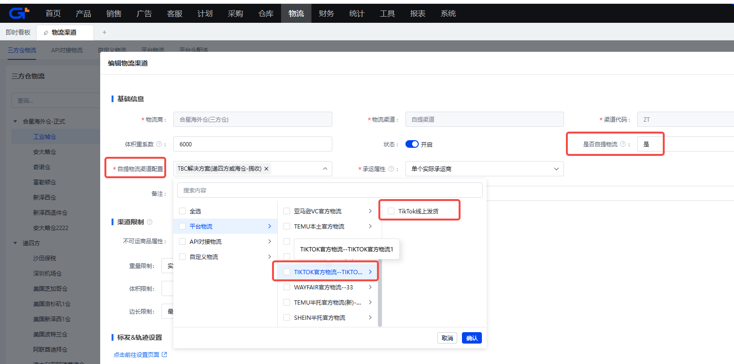Click the plus icon to add new tab
The image size is (734, 364).
(104, 32)
